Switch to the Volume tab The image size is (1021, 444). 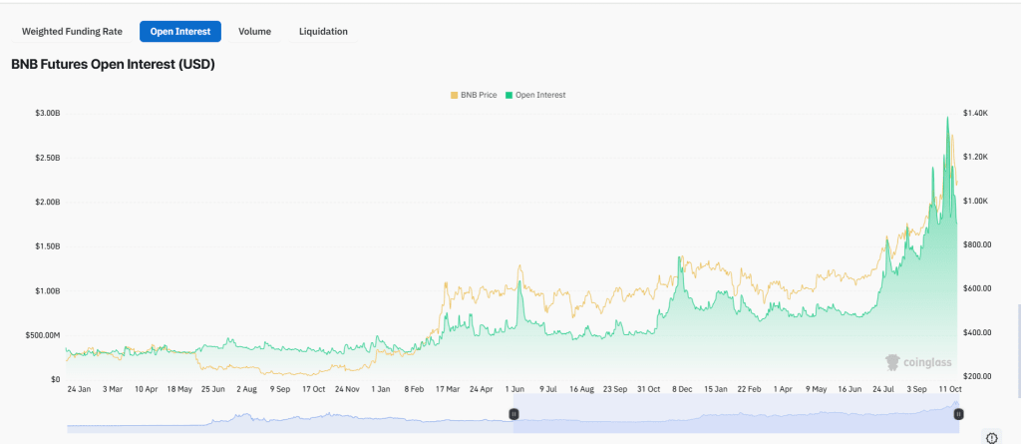(x=254, y=31)
